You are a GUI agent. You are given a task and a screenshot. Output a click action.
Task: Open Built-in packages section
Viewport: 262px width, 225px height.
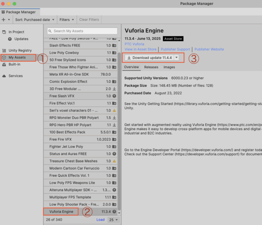click(14, 64)
